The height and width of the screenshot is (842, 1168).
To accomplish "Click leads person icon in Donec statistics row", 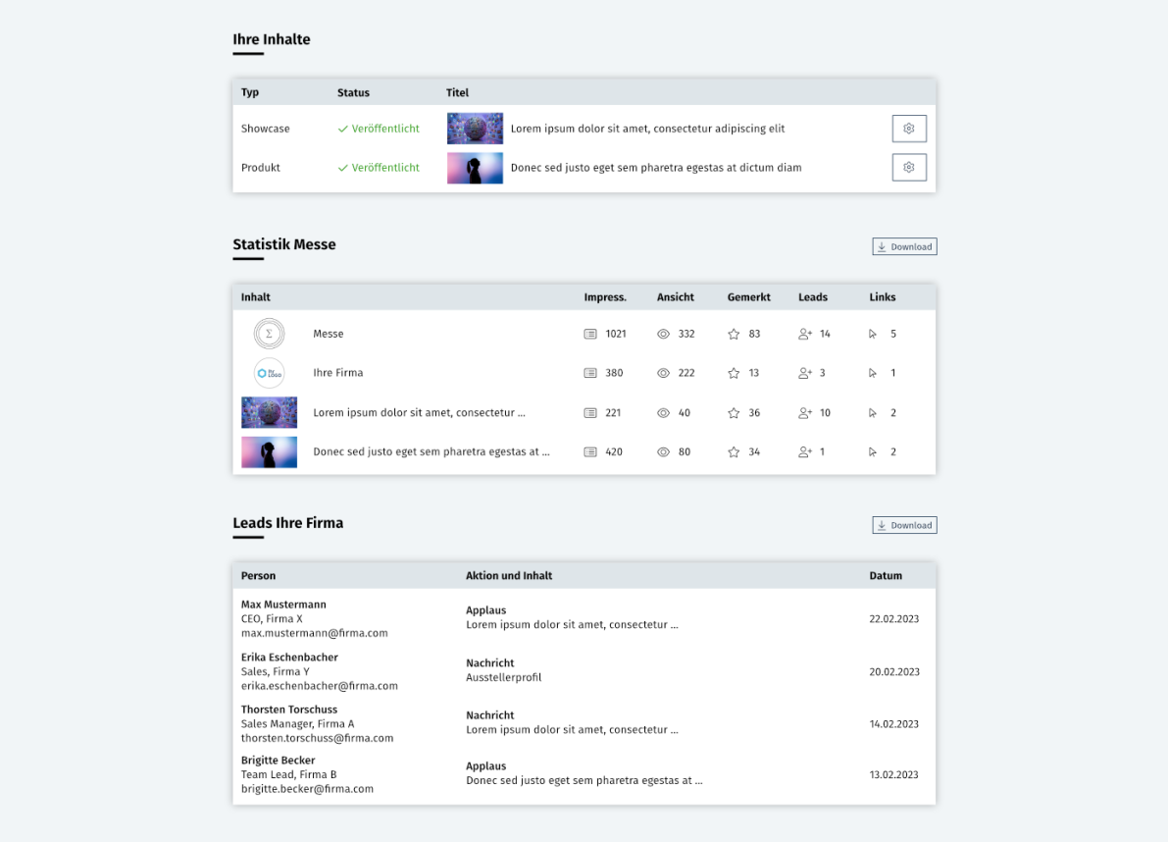I will pos(804,451).
